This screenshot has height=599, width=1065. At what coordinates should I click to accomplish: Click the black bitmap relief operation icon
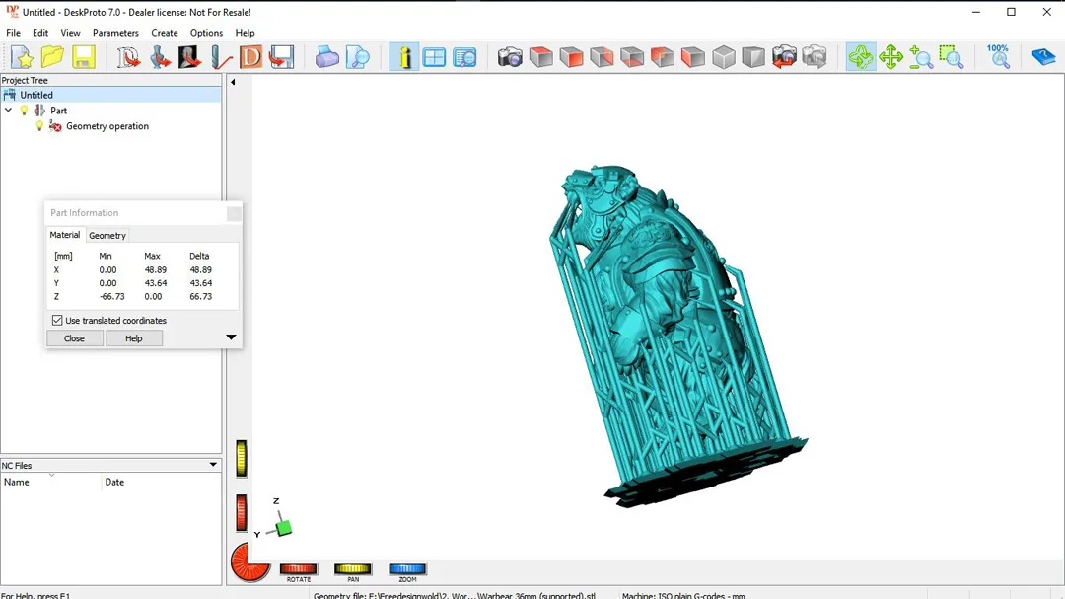[x=190, y=57]
